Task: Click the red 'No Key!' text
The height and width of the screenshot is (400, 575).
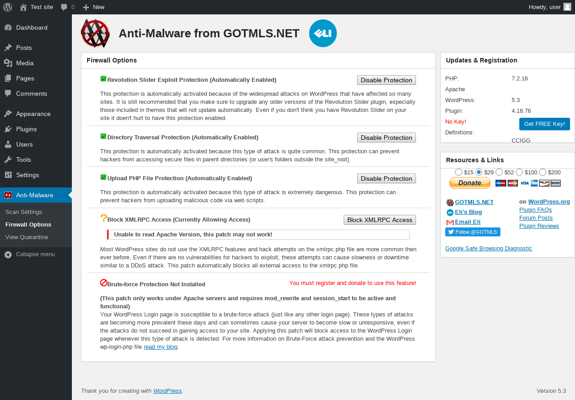Action: click(456, 121)
